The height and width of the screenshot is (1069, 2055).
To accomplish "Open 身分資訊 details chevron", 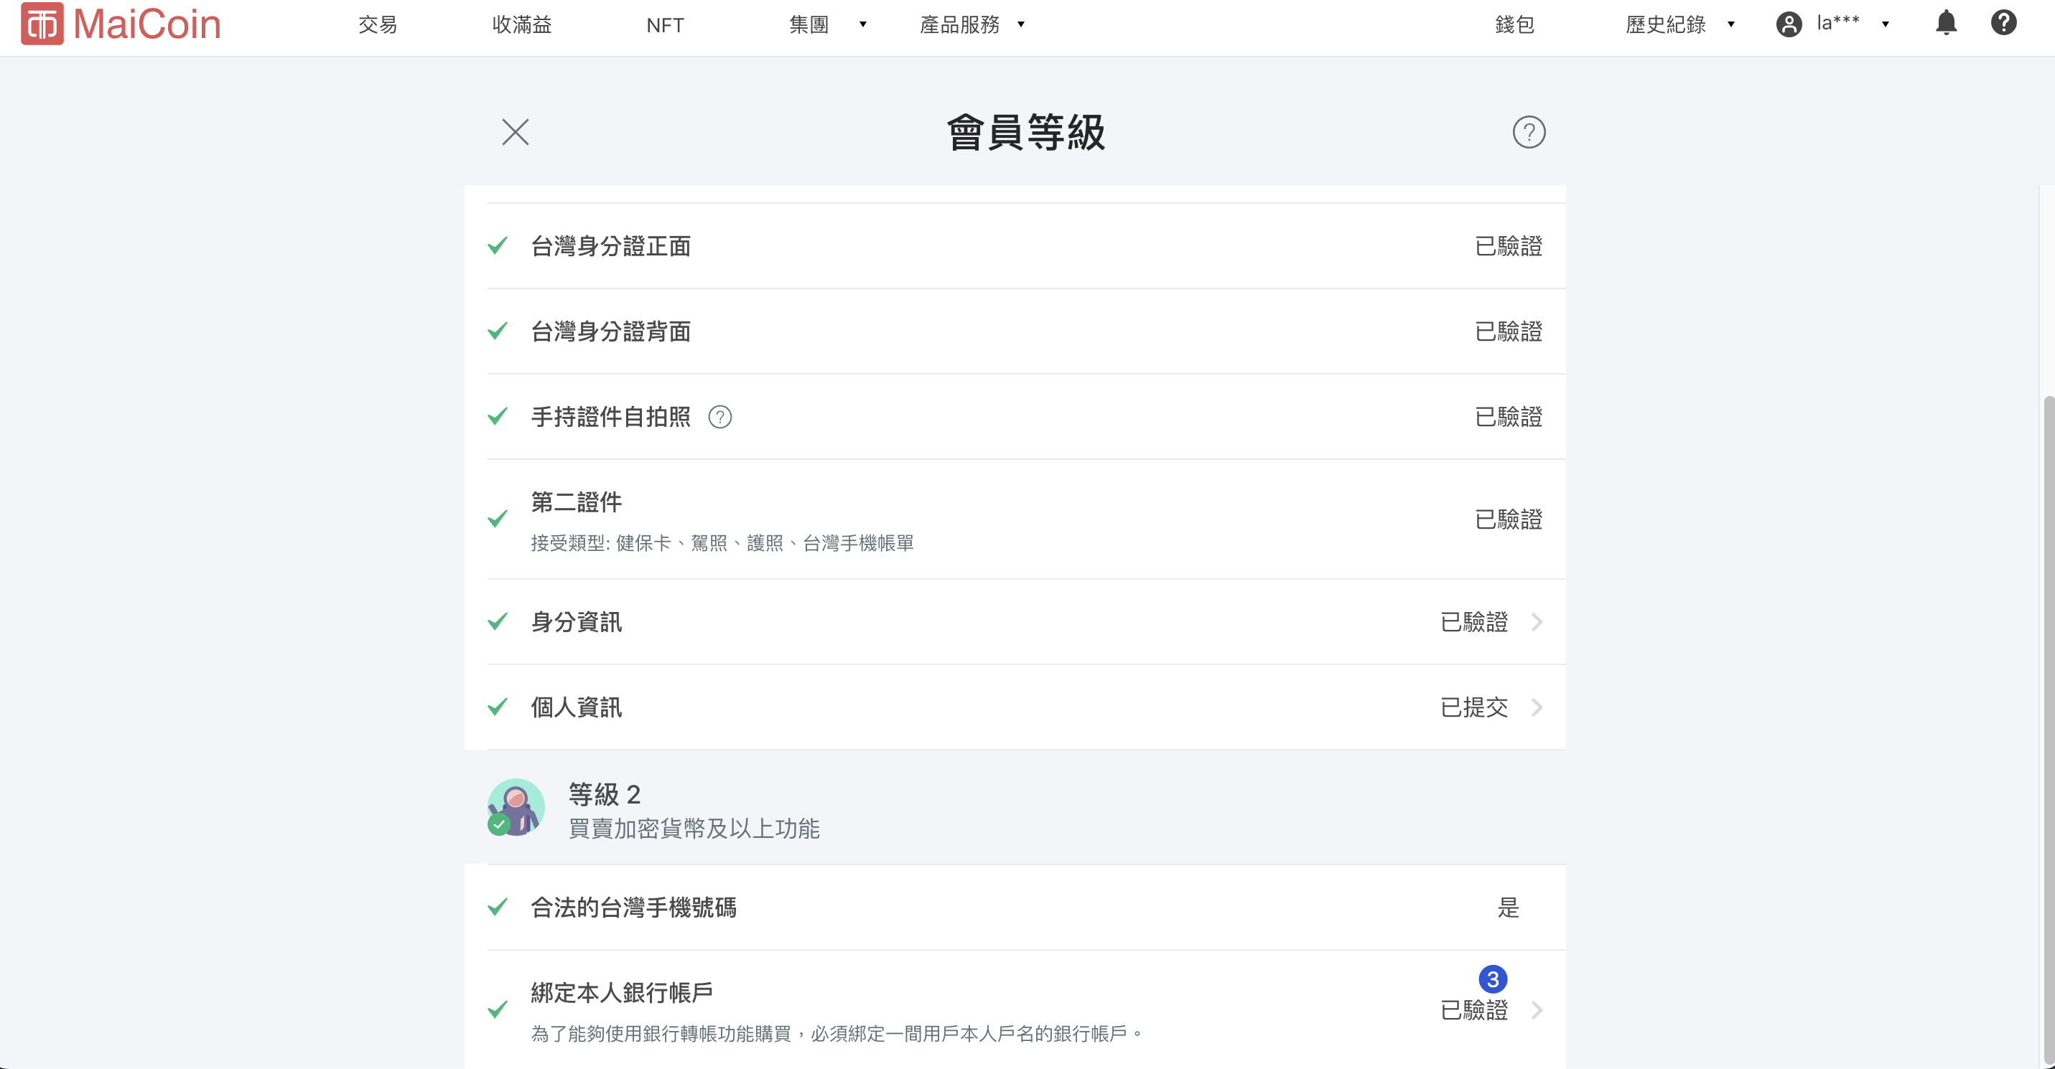I will pyautogui.click(x=1537, y=622).
